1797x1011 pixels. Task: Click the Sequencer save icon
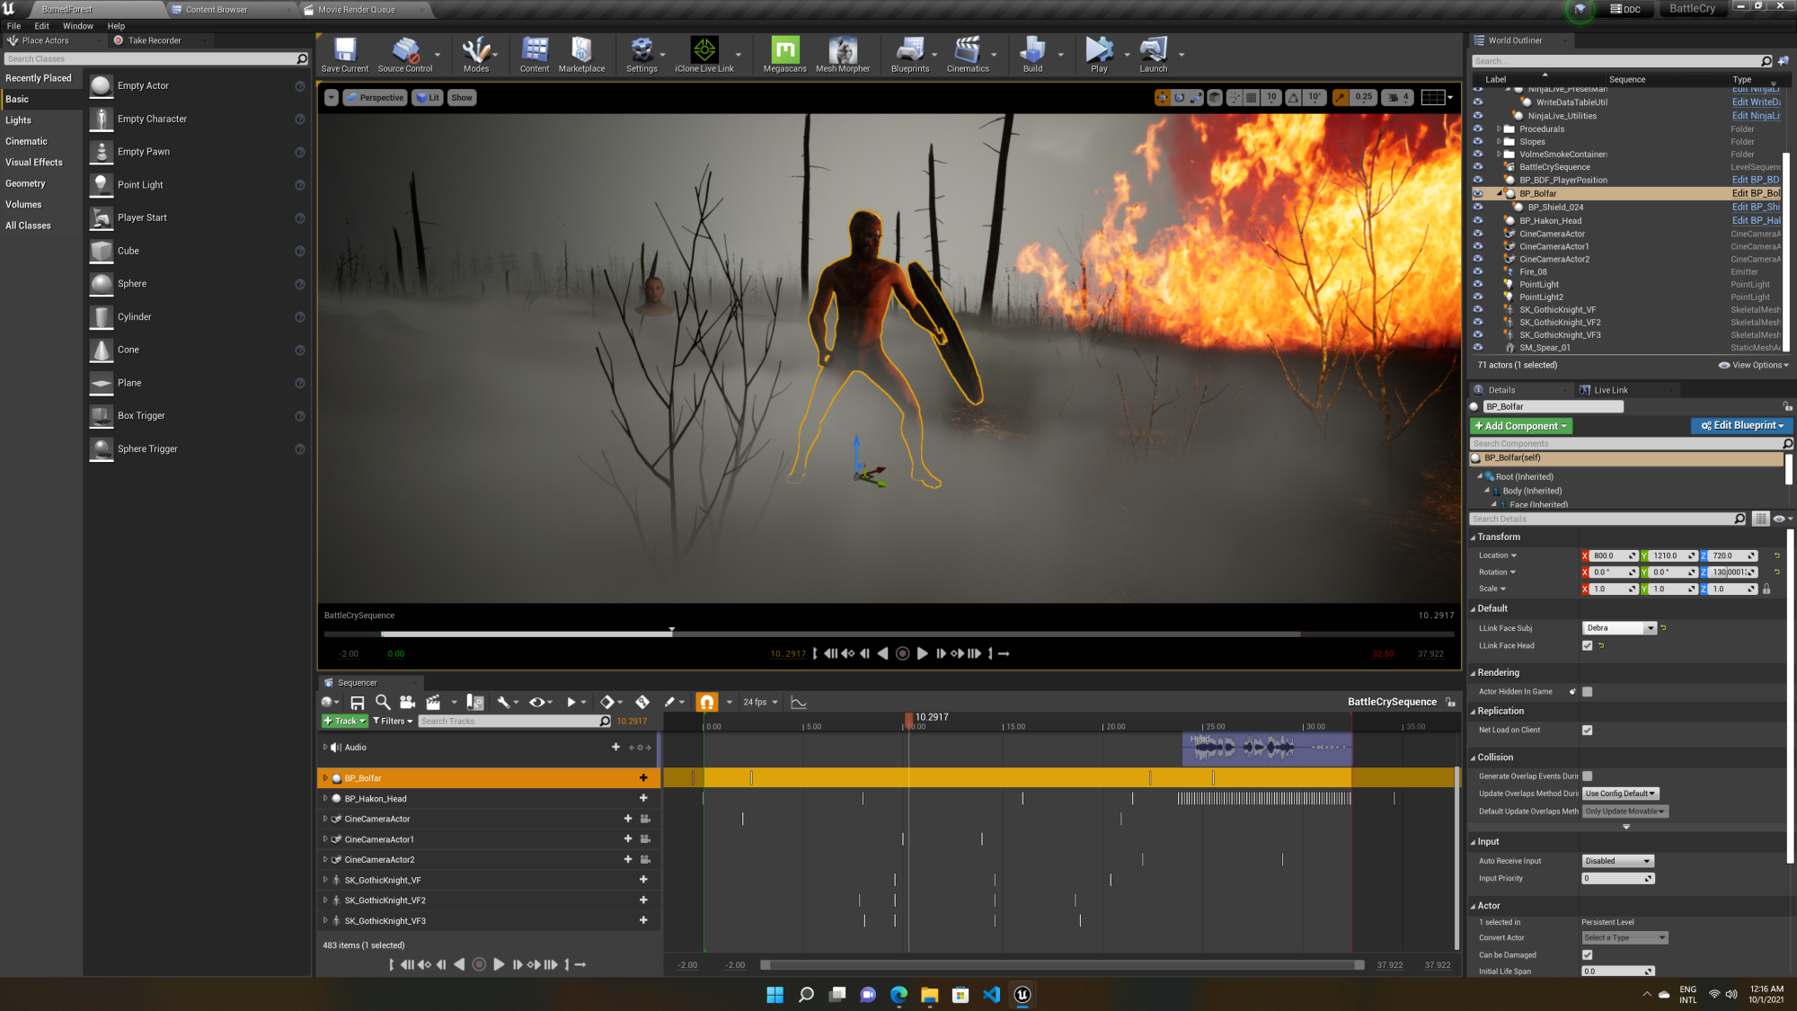click(358, 702)
